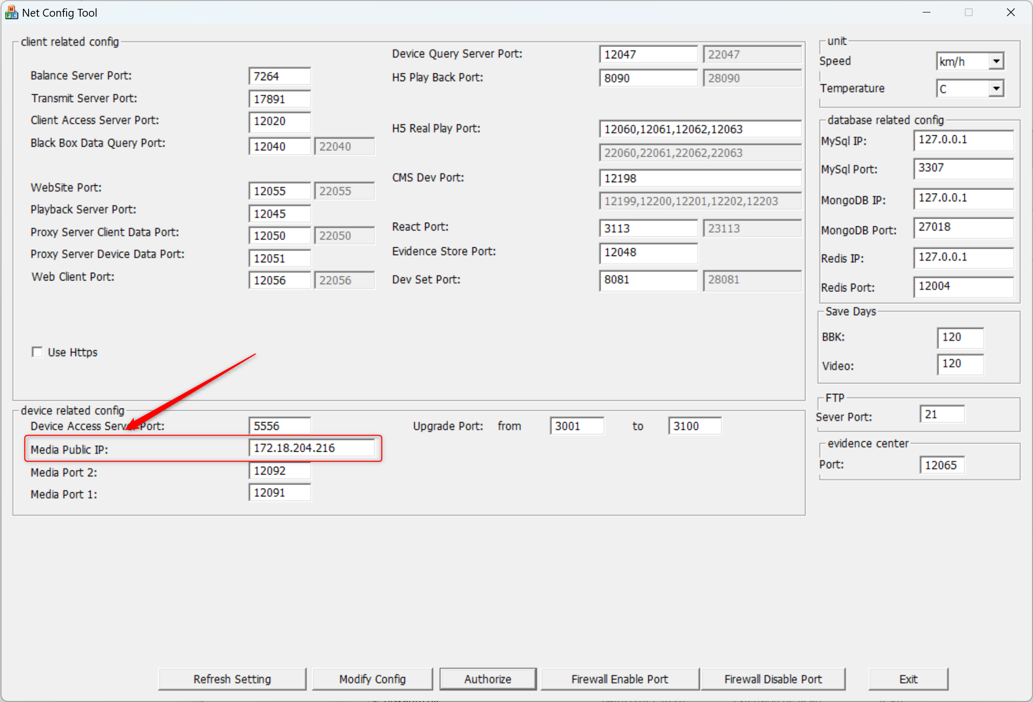Open the Speed unit dropdown
1033x702 pixels.
tap(996, 61)
